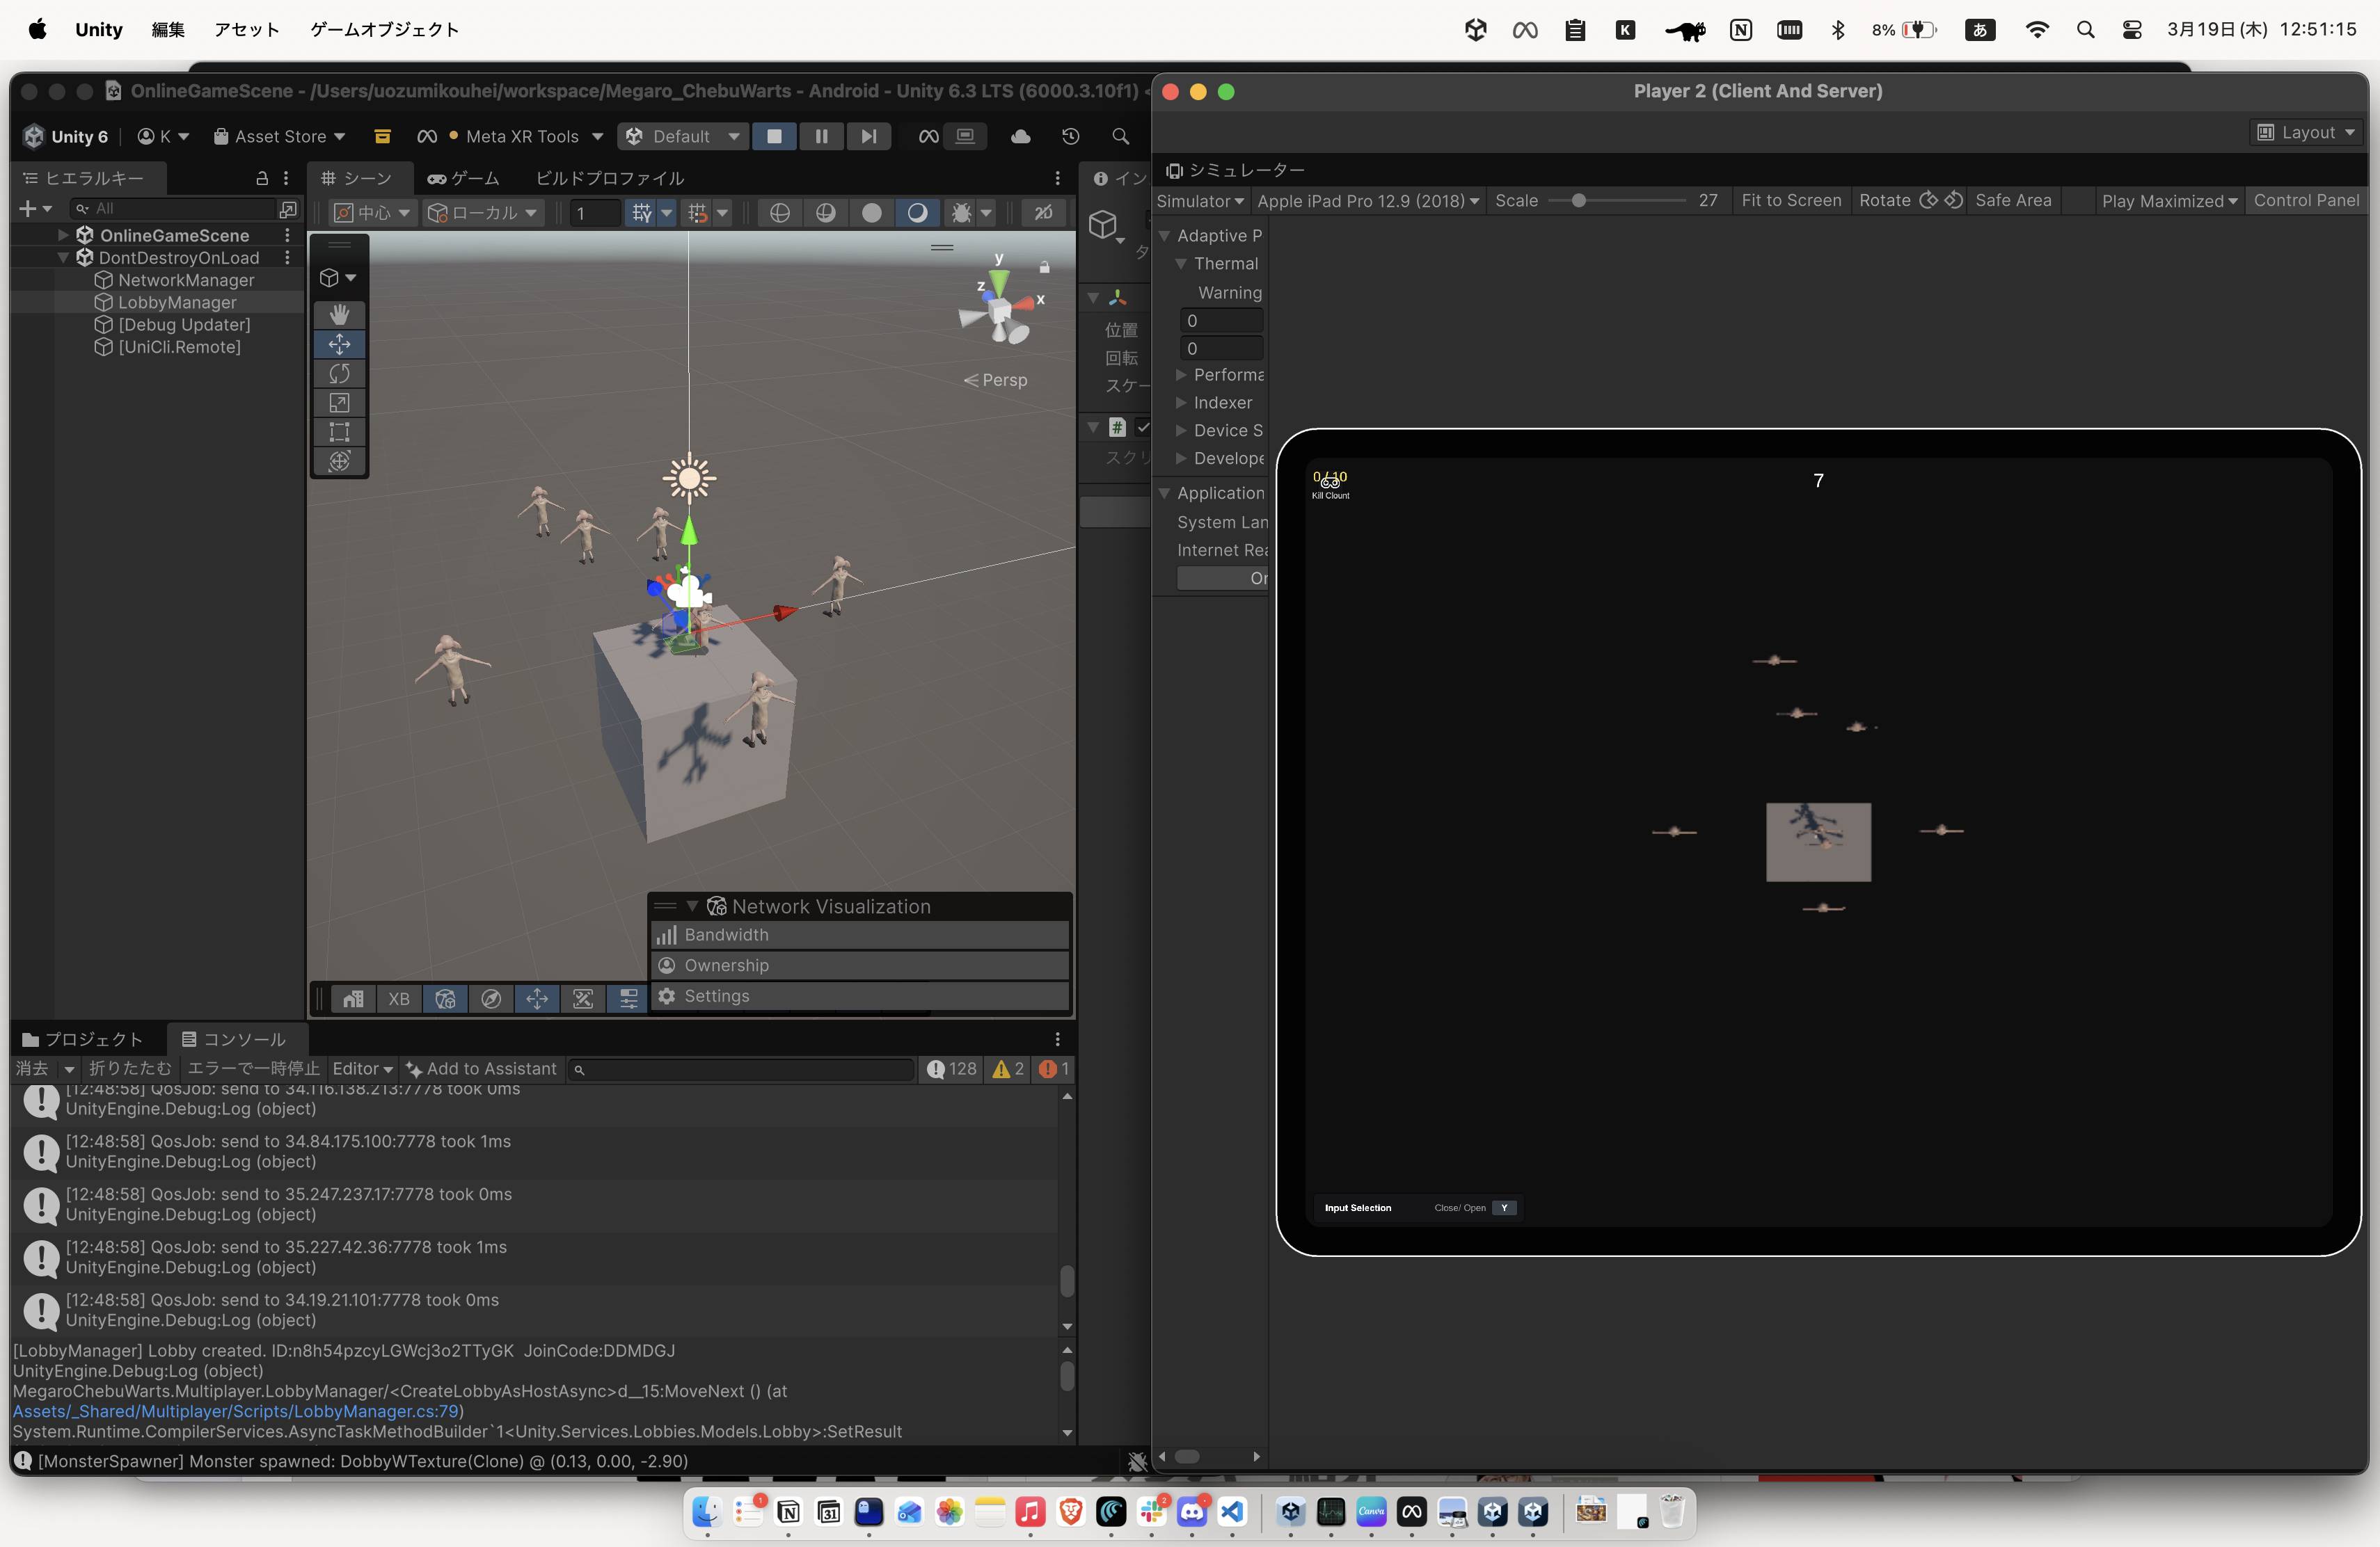Toggle 折りたたむ collapse in console
2380x1547 pixels.
coord(129,1068)
